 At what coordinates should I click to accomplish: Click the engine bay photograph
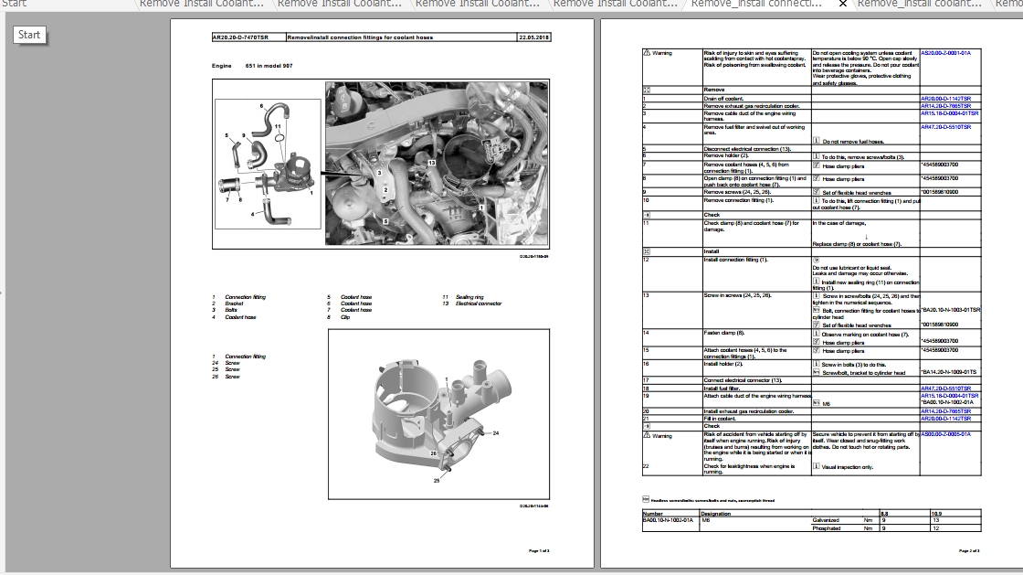pos(437,163)
